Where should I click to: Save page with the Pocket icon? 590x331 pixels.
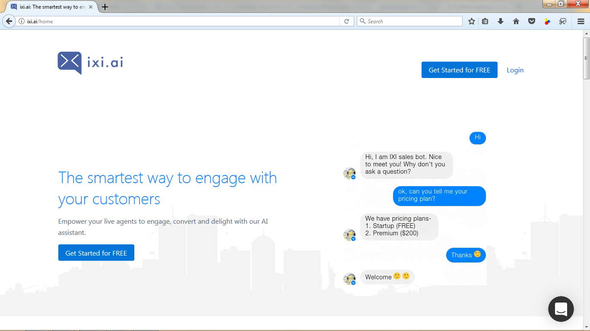point(532,21)
